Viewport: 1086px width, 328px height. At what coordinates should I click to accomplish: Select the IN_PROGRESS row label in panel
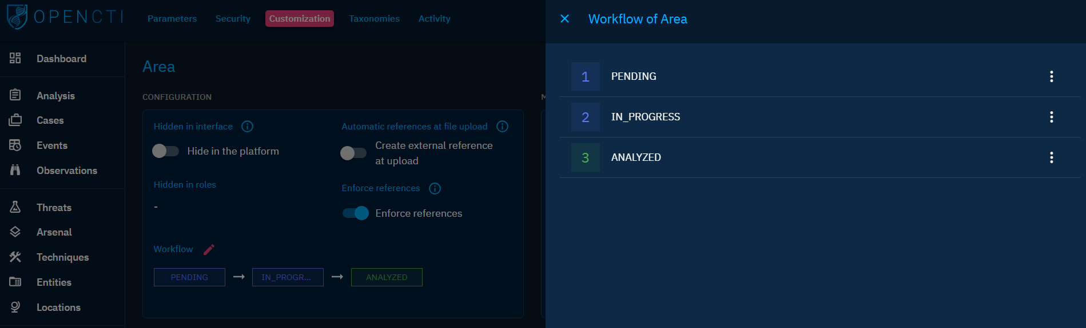(646, 117)
